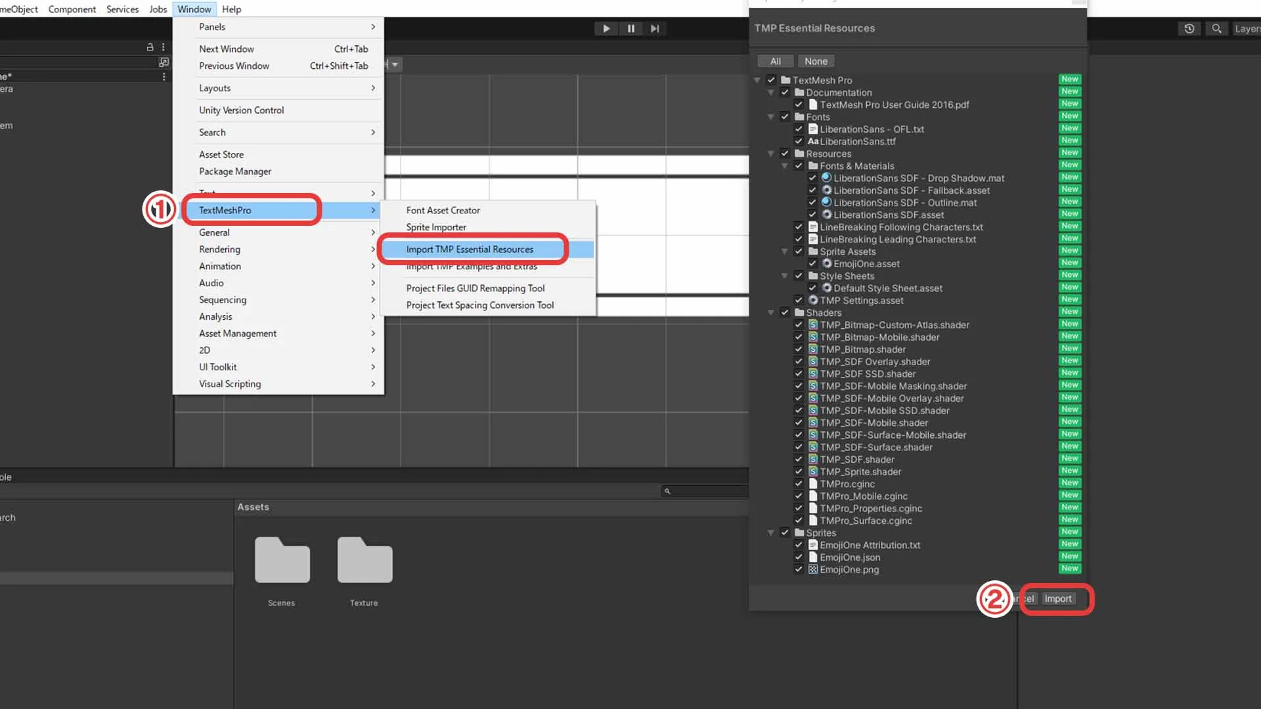Screen dimensions: 1261x709
Task: Click the Drop Shadow.mat material icon
Action: (827, 178)
